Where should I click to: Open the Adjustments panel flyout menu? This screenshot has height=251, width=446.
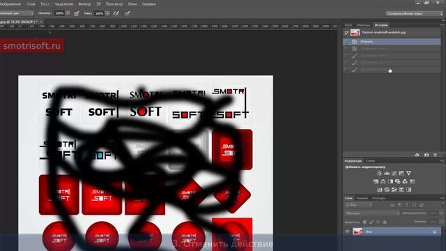coord(443,161)
